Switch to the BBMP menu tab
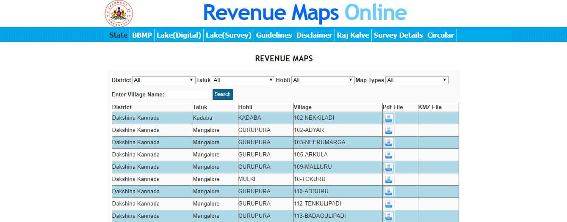 point(142,35)
